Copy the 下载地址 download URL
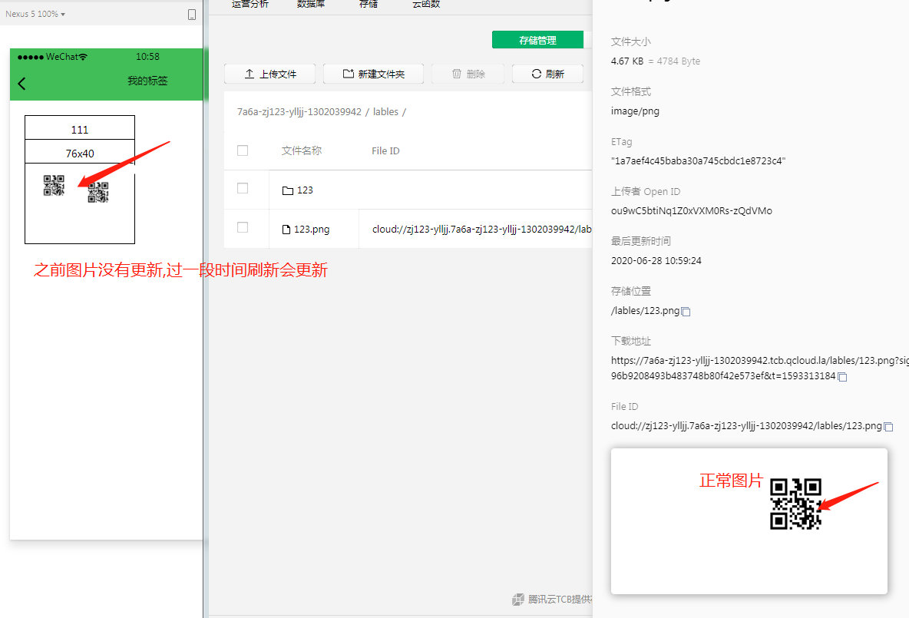The height and width of the screenshot is (618, 909). 842,378
